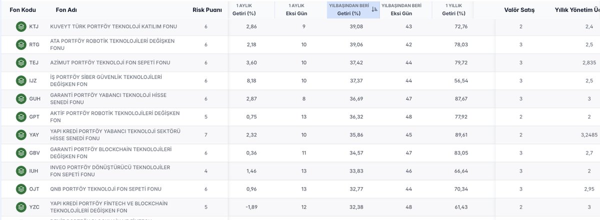
Task: Click the green fund icon beside YZC
Action: (x=20, y=207)
